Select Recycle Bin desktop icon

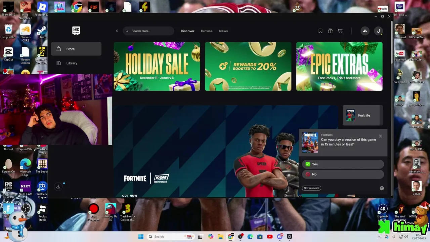[x=8, y=32]
